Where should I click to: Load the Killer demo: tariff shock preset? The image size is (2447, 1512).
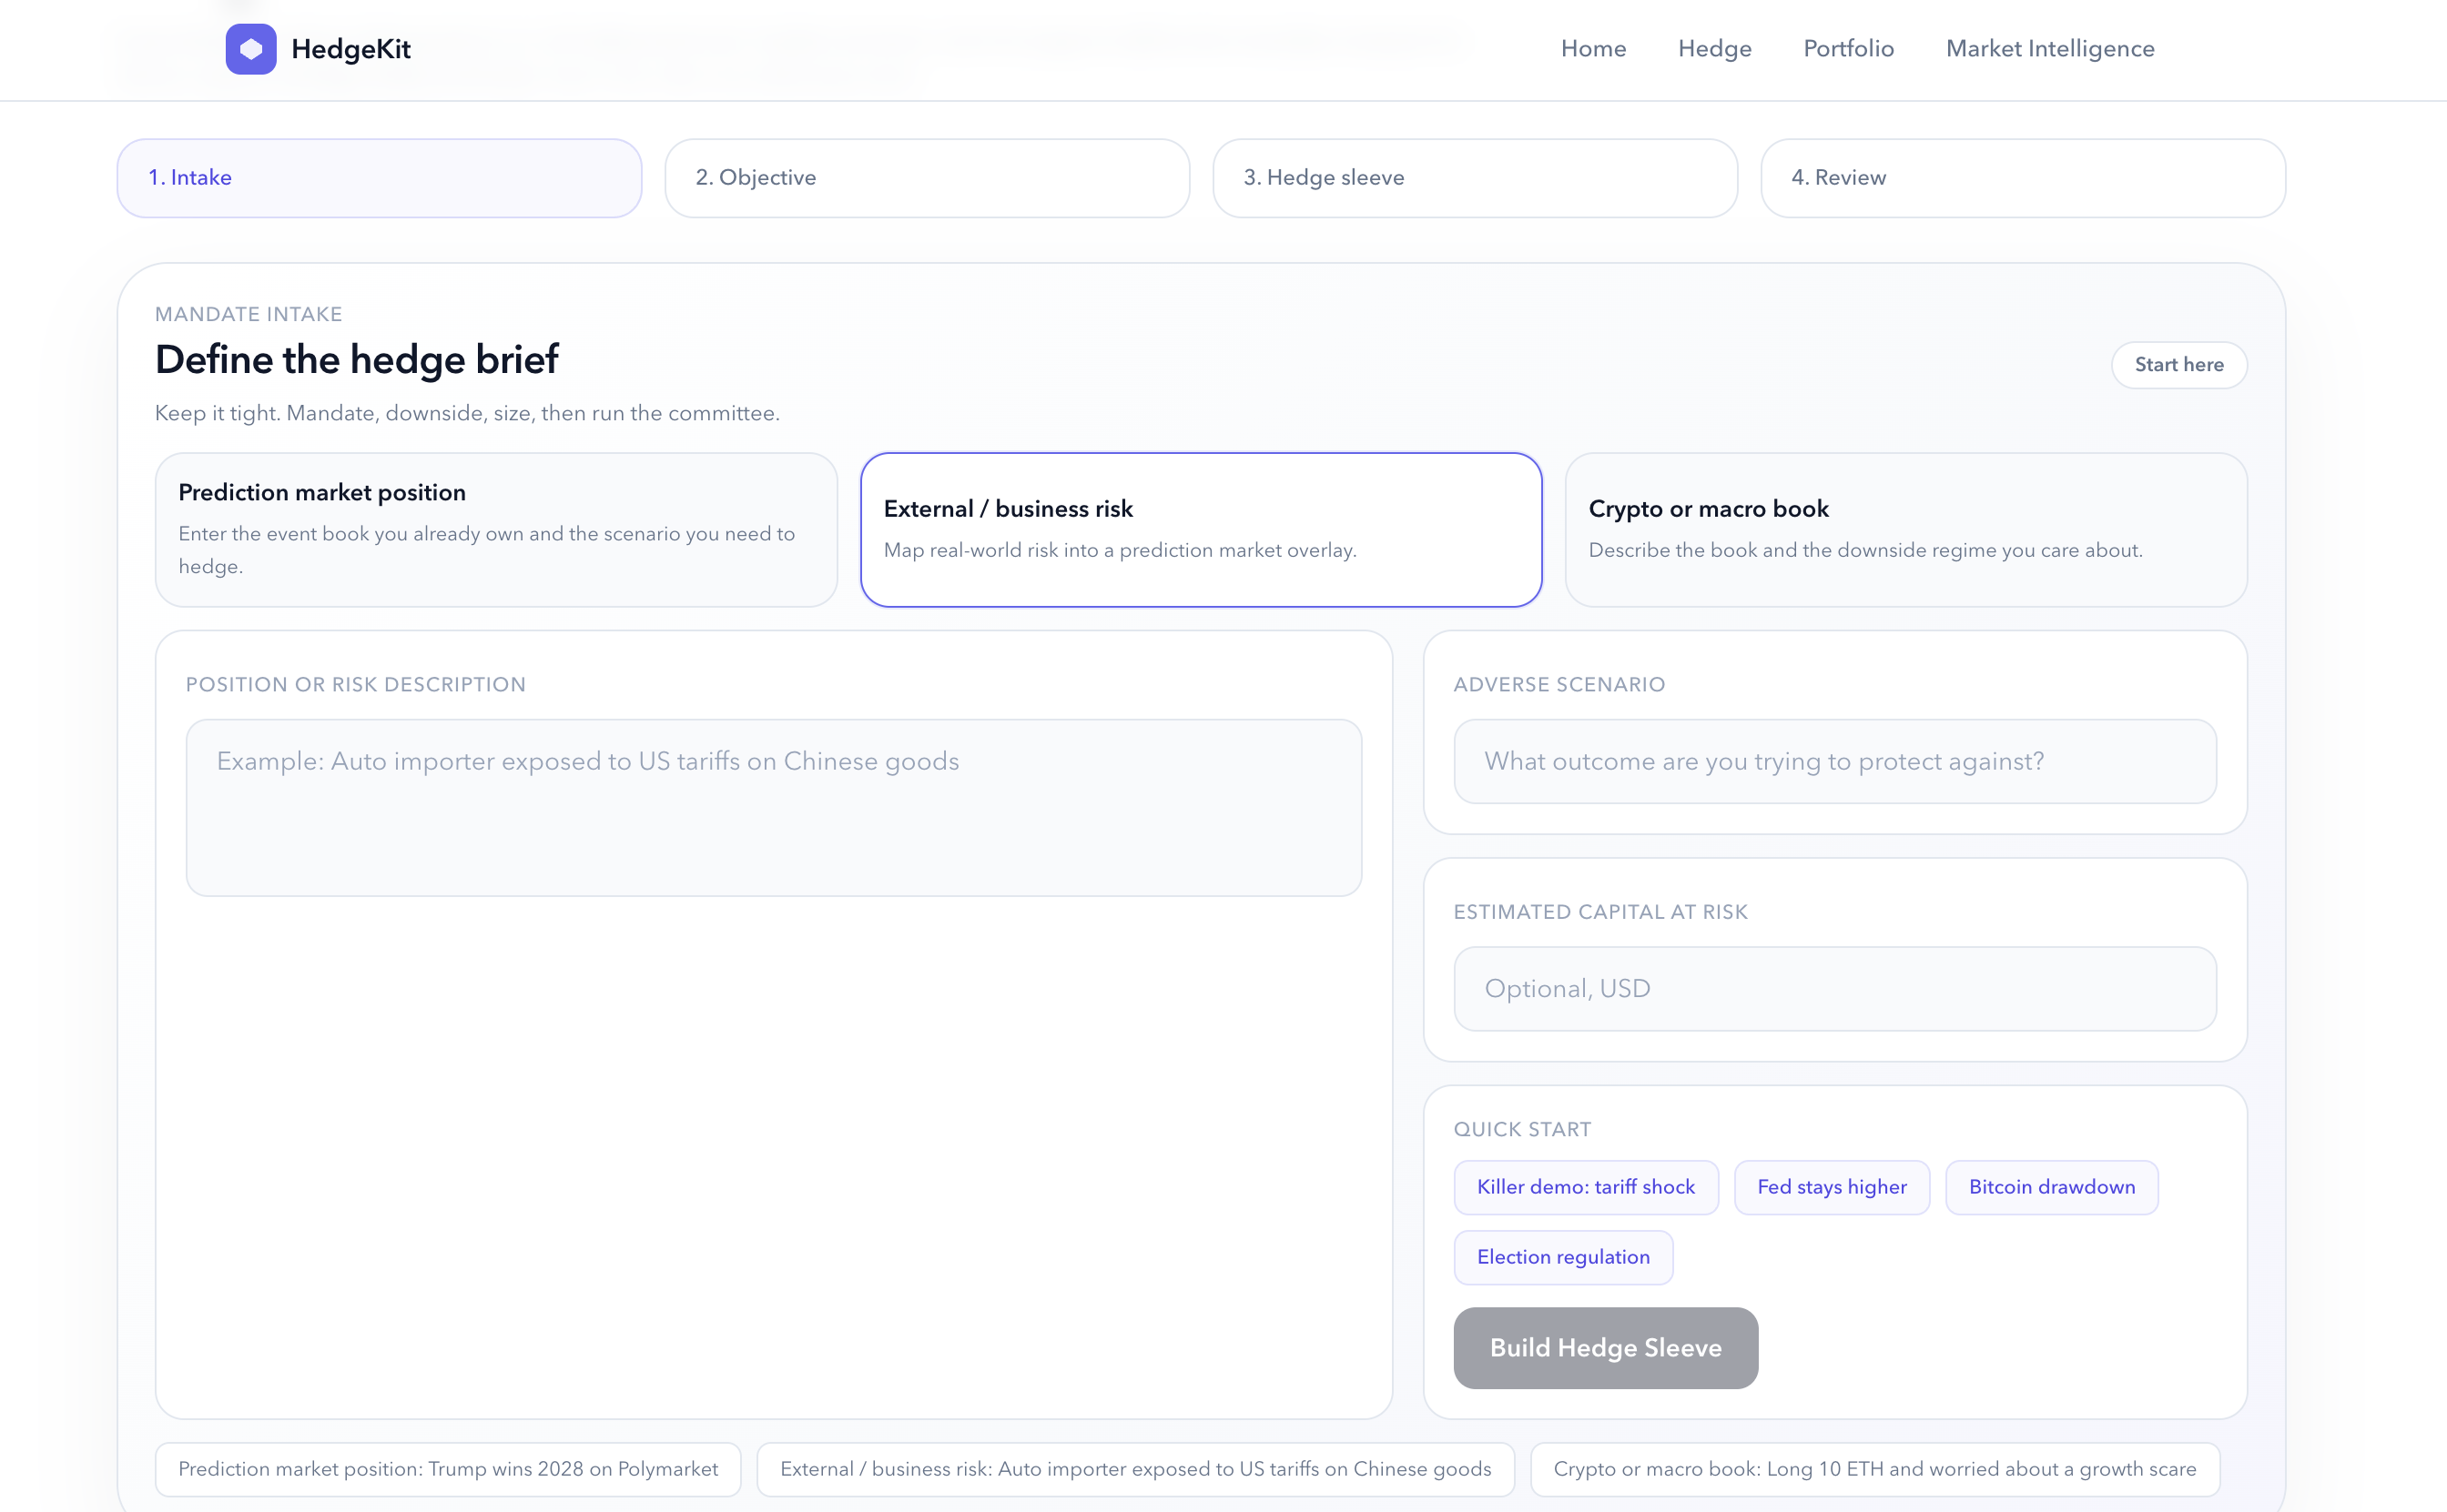1586,1187
